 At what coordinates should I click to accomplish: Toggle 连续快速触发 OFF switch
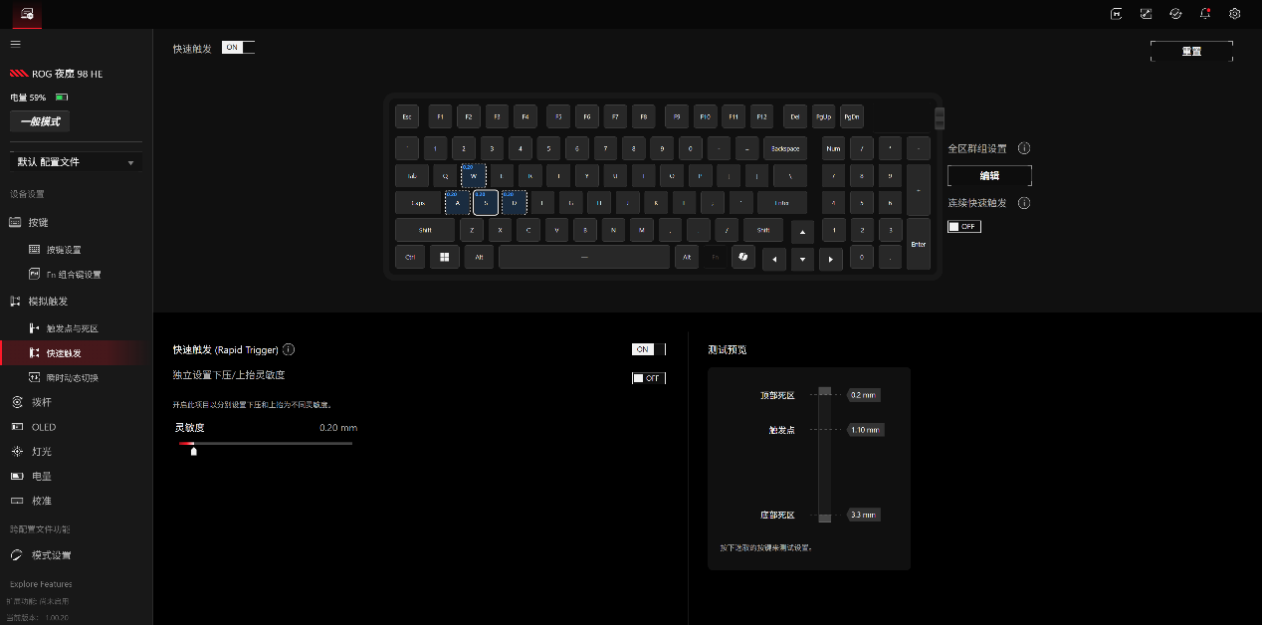coord(964,227)
